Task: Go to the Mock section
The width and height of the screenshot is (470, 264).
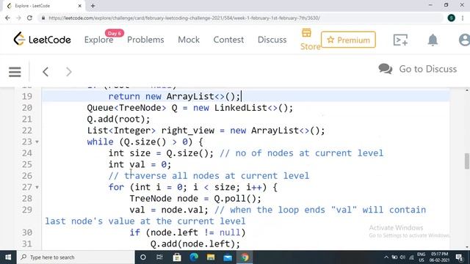Action: [189, 40]
